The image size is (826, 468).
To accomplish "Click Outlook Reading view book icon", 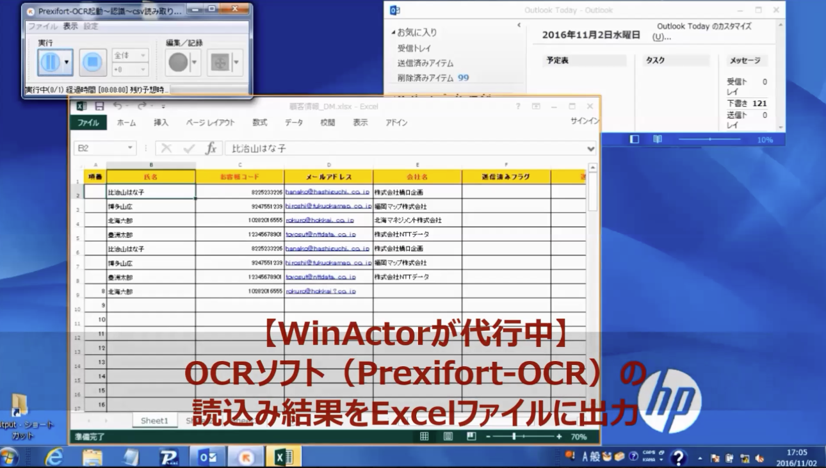I will (657, 139).
